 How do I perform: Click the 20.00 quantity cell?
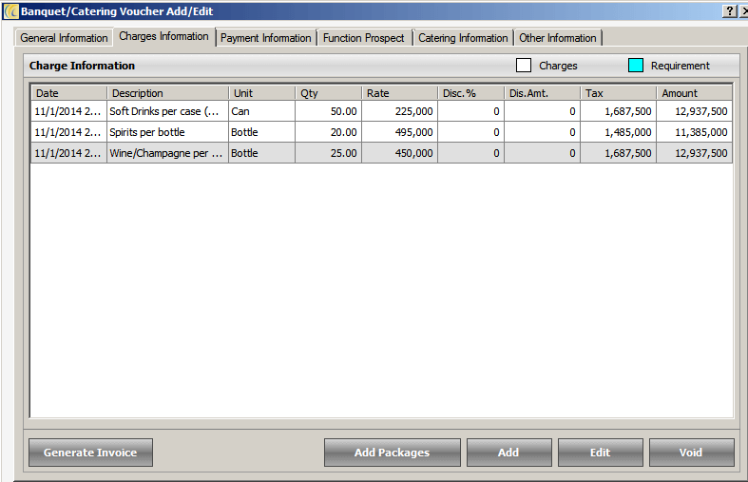328,132
